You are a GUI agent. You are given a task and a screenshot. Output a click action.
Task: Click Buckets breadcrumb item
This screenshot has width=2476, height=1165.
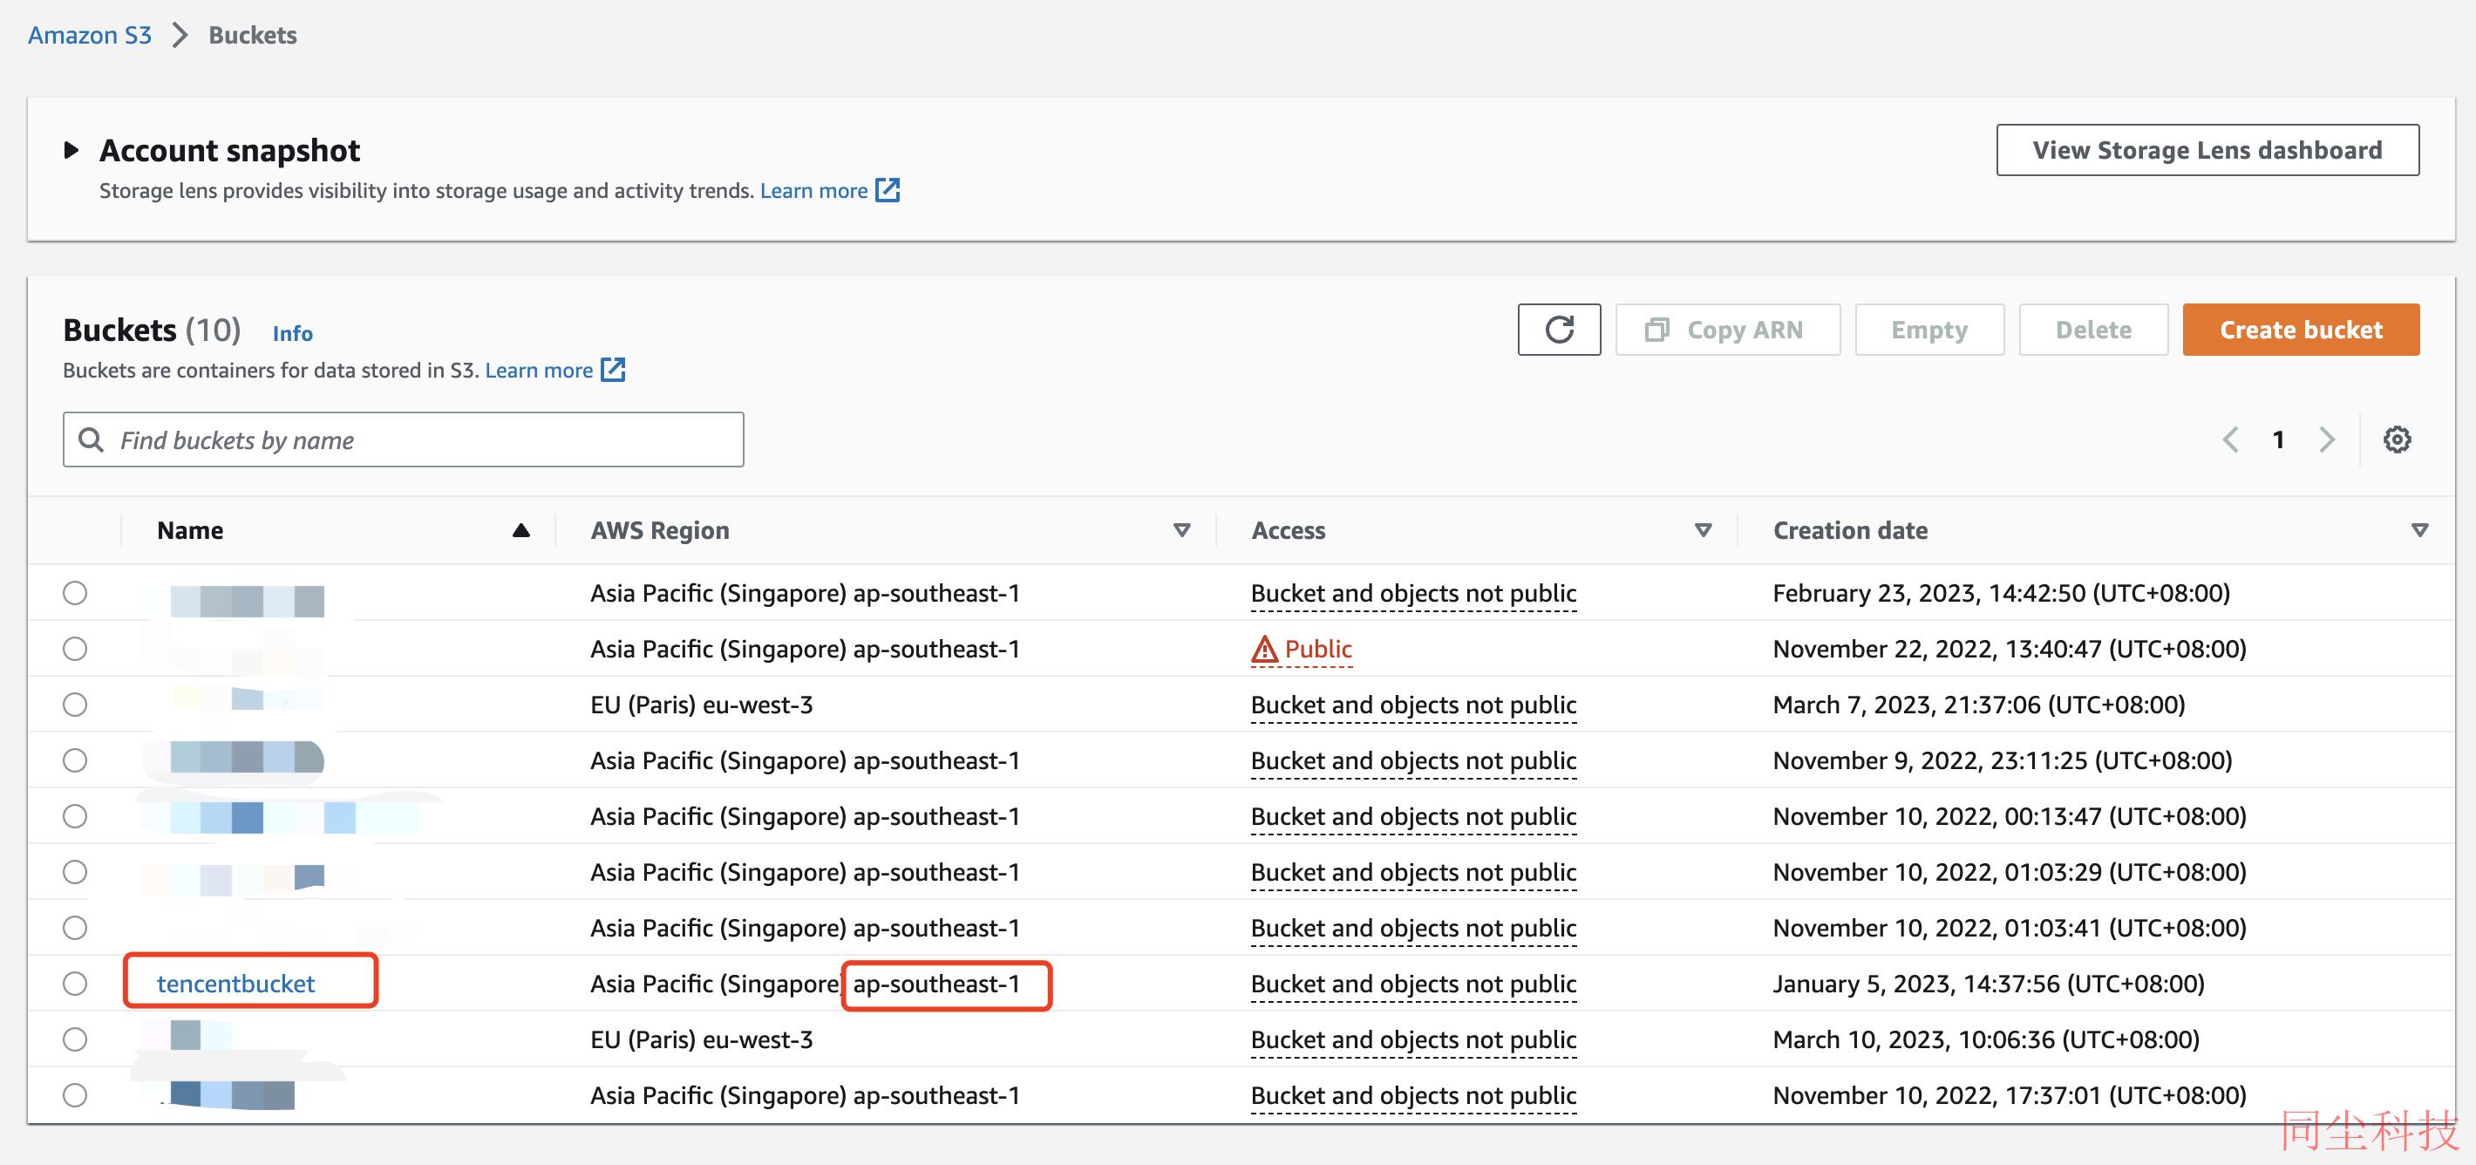click(x=253, y=36)
